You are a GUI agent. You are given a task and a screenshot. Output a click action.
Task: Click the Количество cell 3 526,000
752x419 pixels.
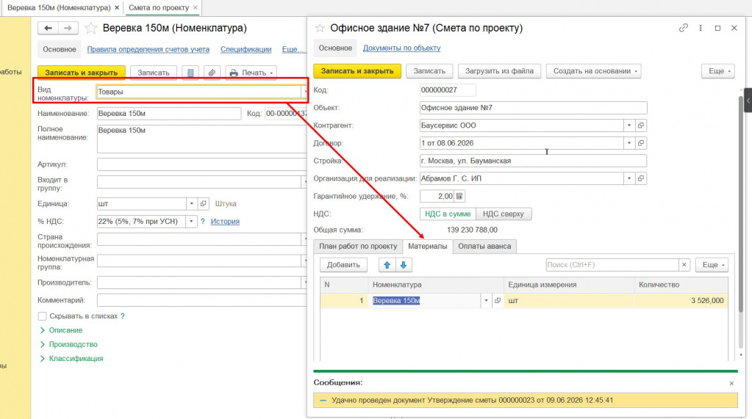point(681,301)
